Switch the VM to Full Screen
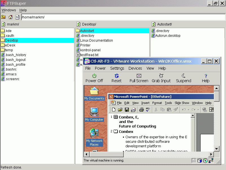 (x=139, y=78)
